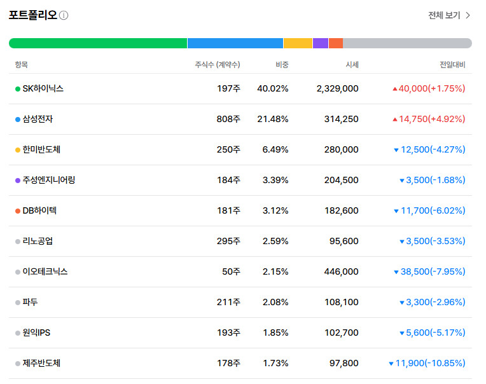Click the 40,000(+1.75%) change value
This screenshot has height=384, width=486.
(429, 88)
